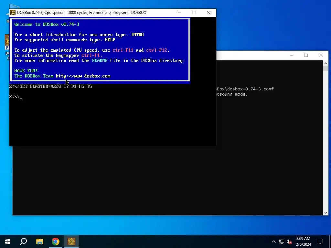Launch Google Chrome from the taskbar
Screen dimensions: 331x248
(x=56, y=242)
